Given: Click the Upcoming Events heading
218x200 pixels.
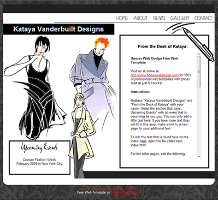Looking at the screenshot, I should (x=39, y=147).
